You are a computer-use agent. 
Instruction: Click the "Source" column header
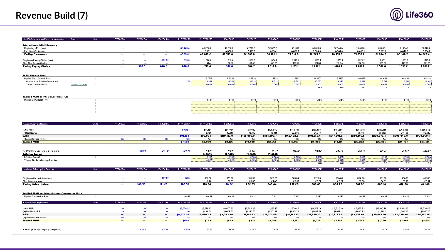(75, 39)
